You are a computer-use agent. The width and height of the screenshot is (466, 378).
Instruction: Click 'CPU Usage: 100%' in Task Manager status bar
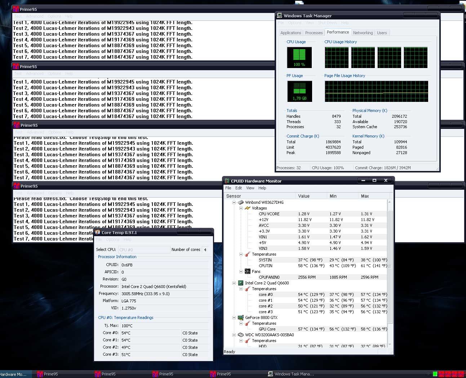pyautogui.click(x=328, y=168)
